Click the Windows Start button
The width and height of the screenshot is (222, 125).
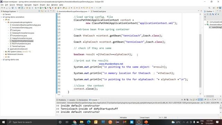coord(3,122)
